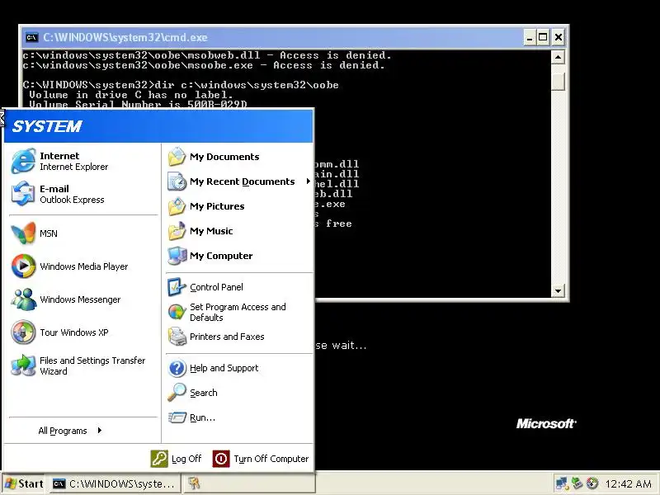
Task: Click the red Turn Off Computer icon
Action: pos(221,459)
